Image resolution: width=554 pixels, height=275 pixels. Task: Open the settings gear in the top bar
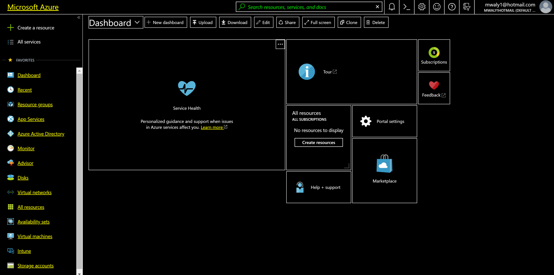click(x=421, y=7)
